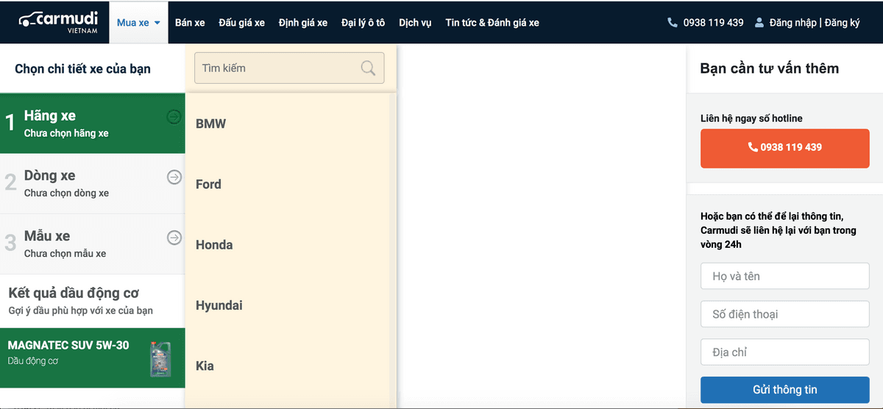Go to Đấu giá xe page
This screenshot has width=883, height=409.
tap(241, 23)
